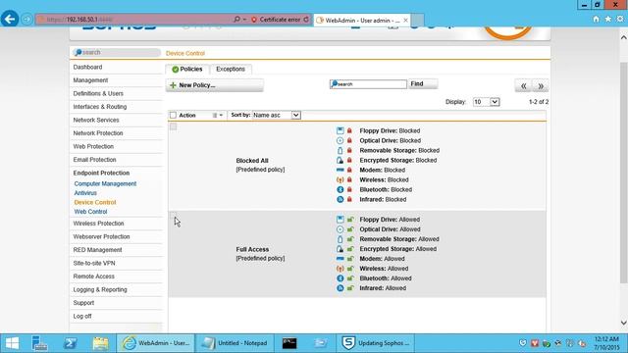Click the Optical Drive icon in Blocked All
The height and width of the screenshot is (353, 628).
340,140
